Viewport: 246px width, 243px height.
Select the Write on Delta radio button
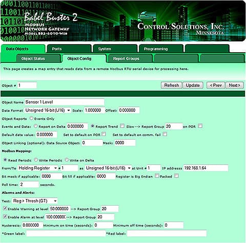pos(67,160)
